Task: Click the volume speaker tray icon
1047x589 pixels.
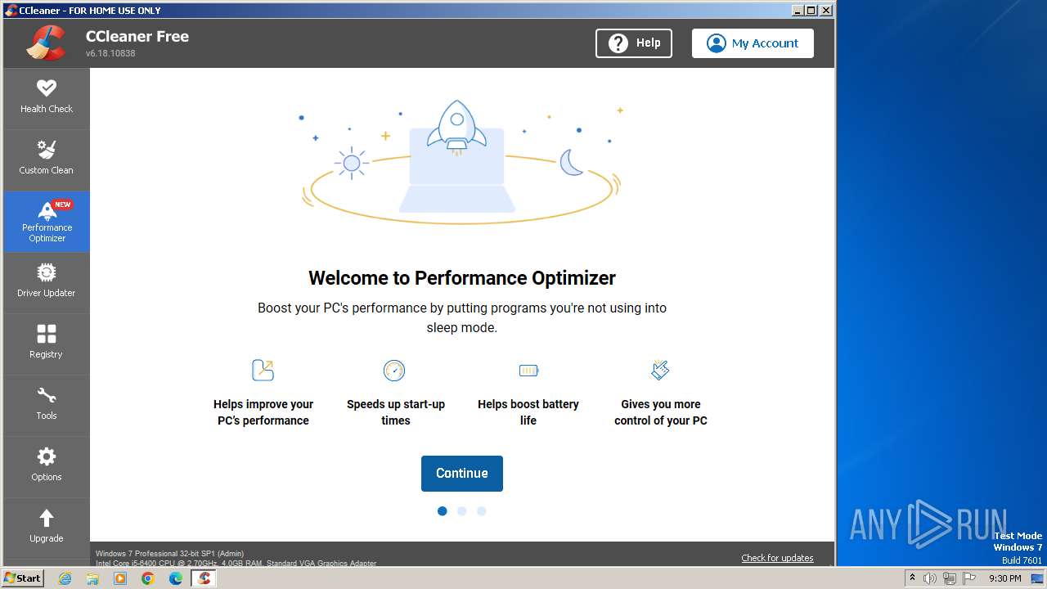Action: tap(930, 578)
